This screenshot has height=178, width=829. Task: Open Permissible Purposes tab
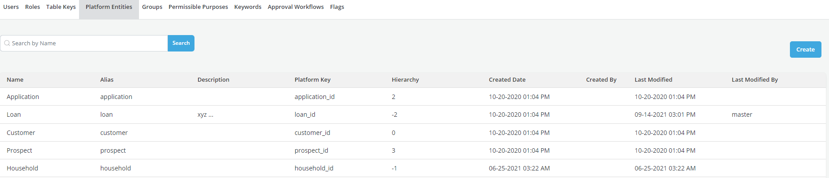pos(198,7)
